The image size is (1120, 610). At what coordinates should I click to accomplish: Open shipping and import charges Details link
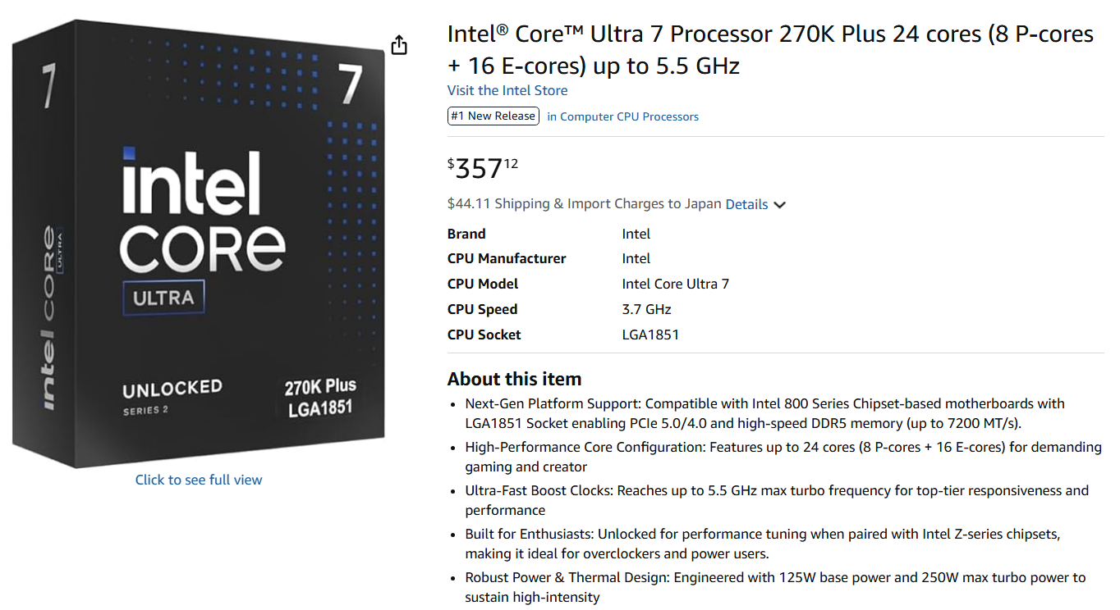click(x=746, y=204)
